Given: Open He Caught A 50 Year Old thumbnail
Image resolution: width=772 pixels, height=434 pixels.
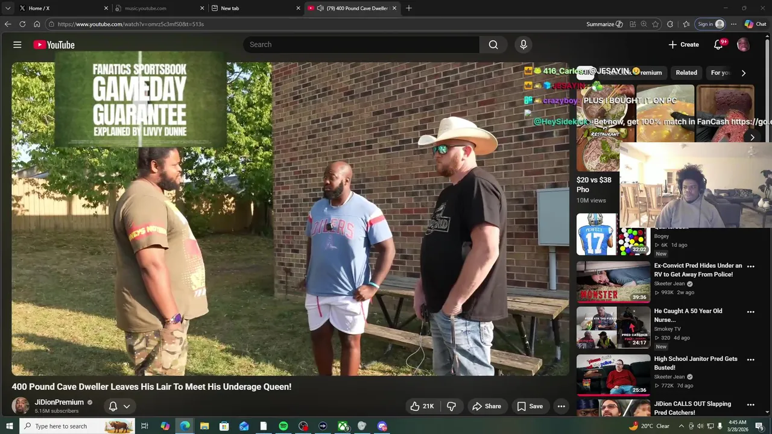Looking at the screenshot, I should pyautogui.click(x=613, y=327).
